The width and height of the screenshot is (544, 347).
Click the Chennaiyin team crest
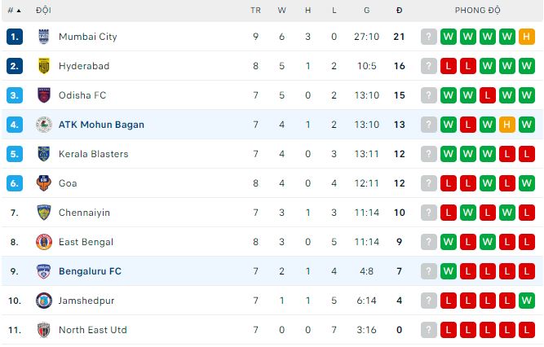tap(44, 213)
